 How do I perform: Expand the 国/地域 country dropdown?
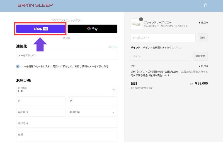tap(67, 90)
